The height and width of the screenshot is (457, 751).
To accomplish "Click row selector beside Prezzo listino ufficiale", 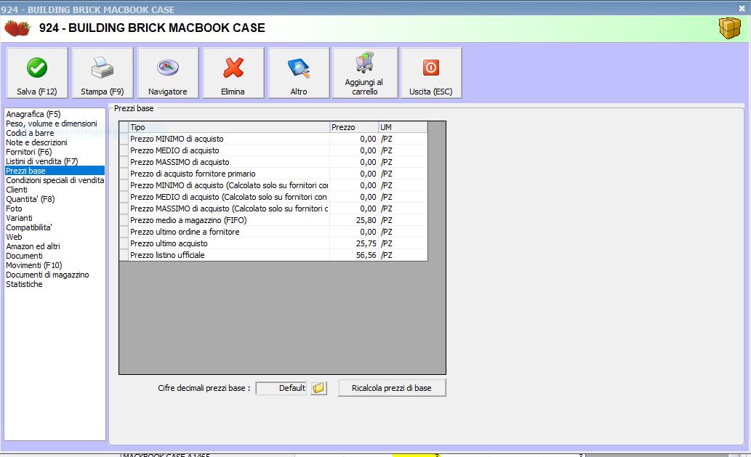I will 124,255.
